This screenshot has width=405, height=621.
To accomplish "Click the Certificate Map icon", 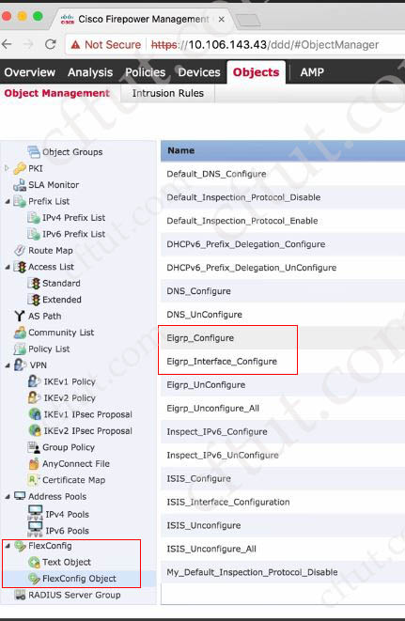I will pos(34,480).
